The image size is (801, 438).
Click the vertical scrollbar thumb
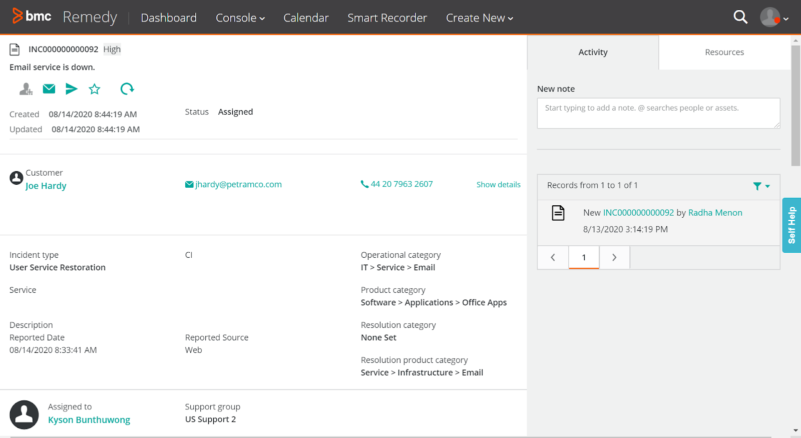point(796,106)
